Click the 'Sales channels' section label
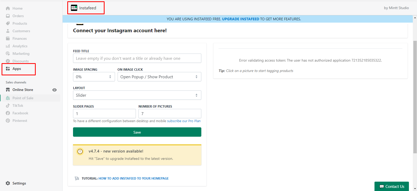 pos(16,82)
